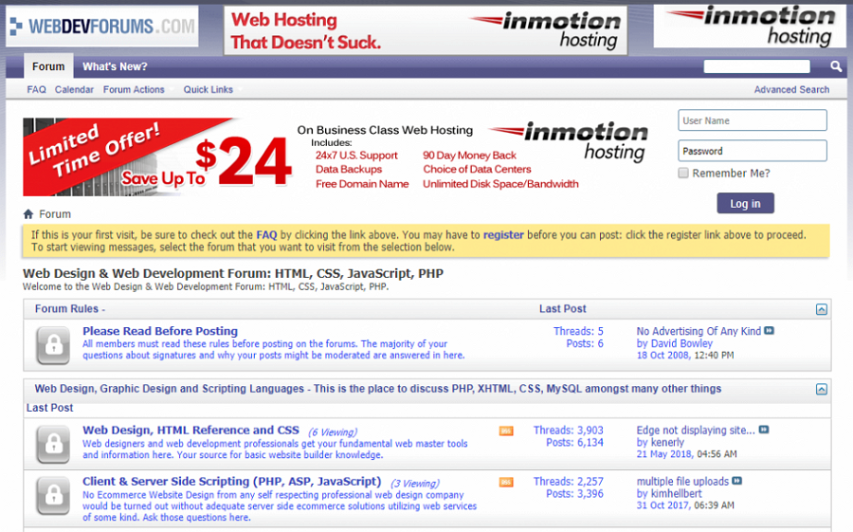
Task: Open Web Design, HTML Reference and CSS forum
Action: coord(191,431)
